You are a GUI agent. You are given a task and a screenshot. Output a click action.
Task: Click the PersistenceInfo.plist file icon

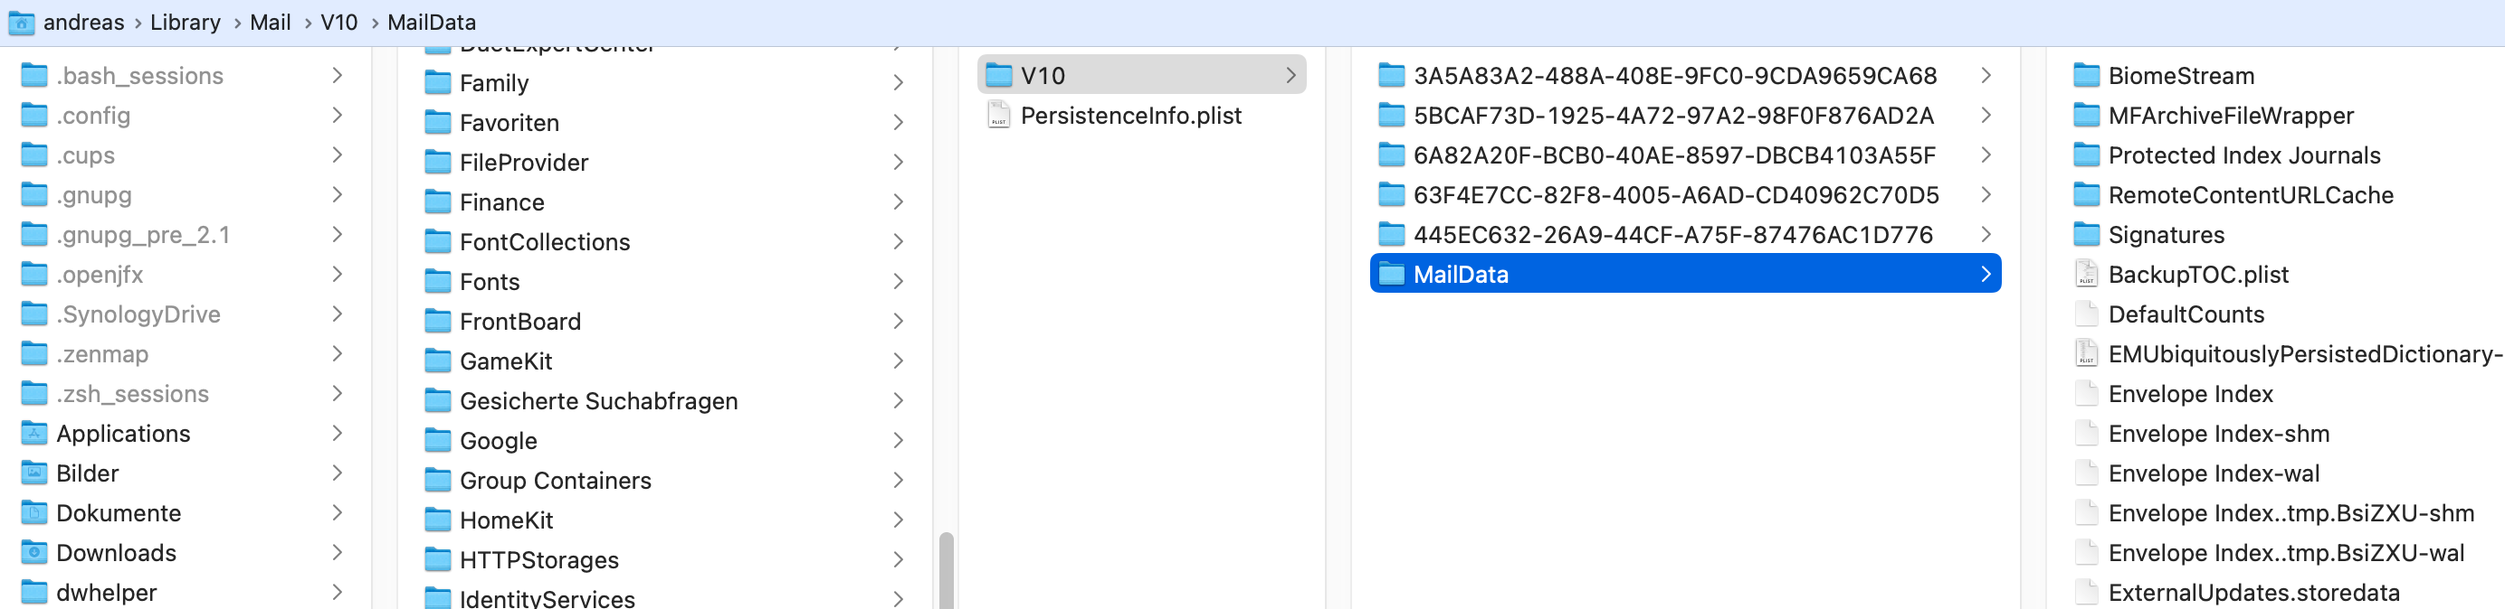click(x=997, y=116)
